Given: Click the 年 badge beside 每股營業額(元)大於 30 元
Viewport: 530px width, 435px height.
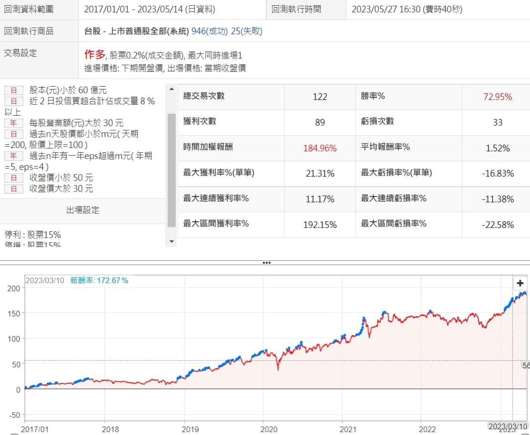Looking at the screenshot, I should pos(14,123).
